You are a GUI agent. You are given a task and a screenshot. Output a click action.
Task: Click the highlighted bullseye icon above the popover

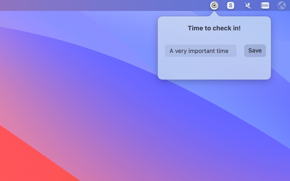point(214,5)
